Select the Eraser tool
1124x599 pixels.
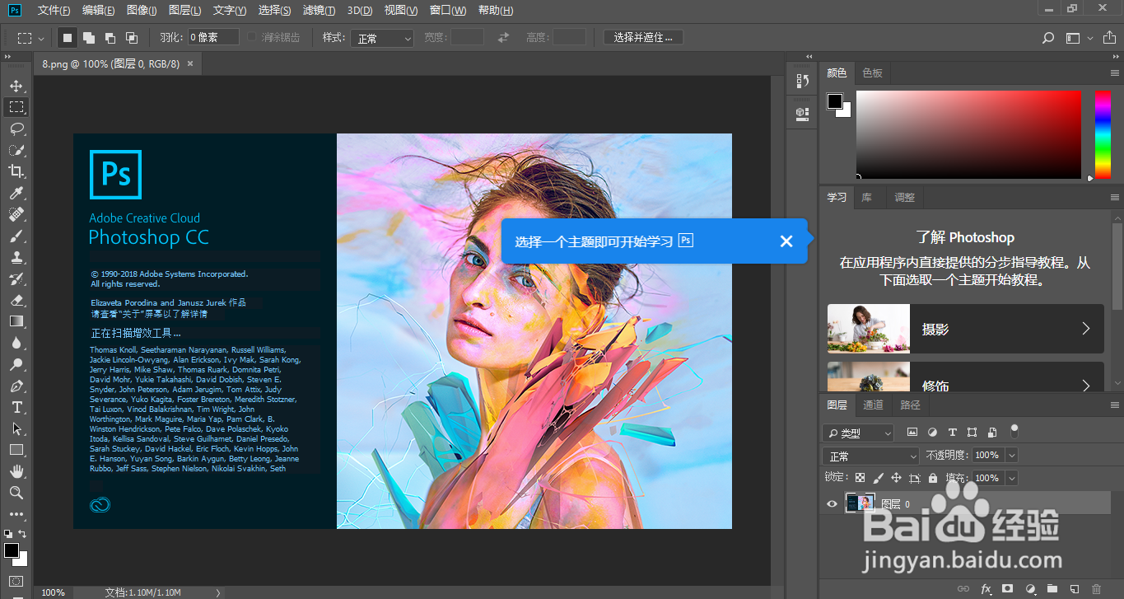pyautogui.click(x=16, y=300)
